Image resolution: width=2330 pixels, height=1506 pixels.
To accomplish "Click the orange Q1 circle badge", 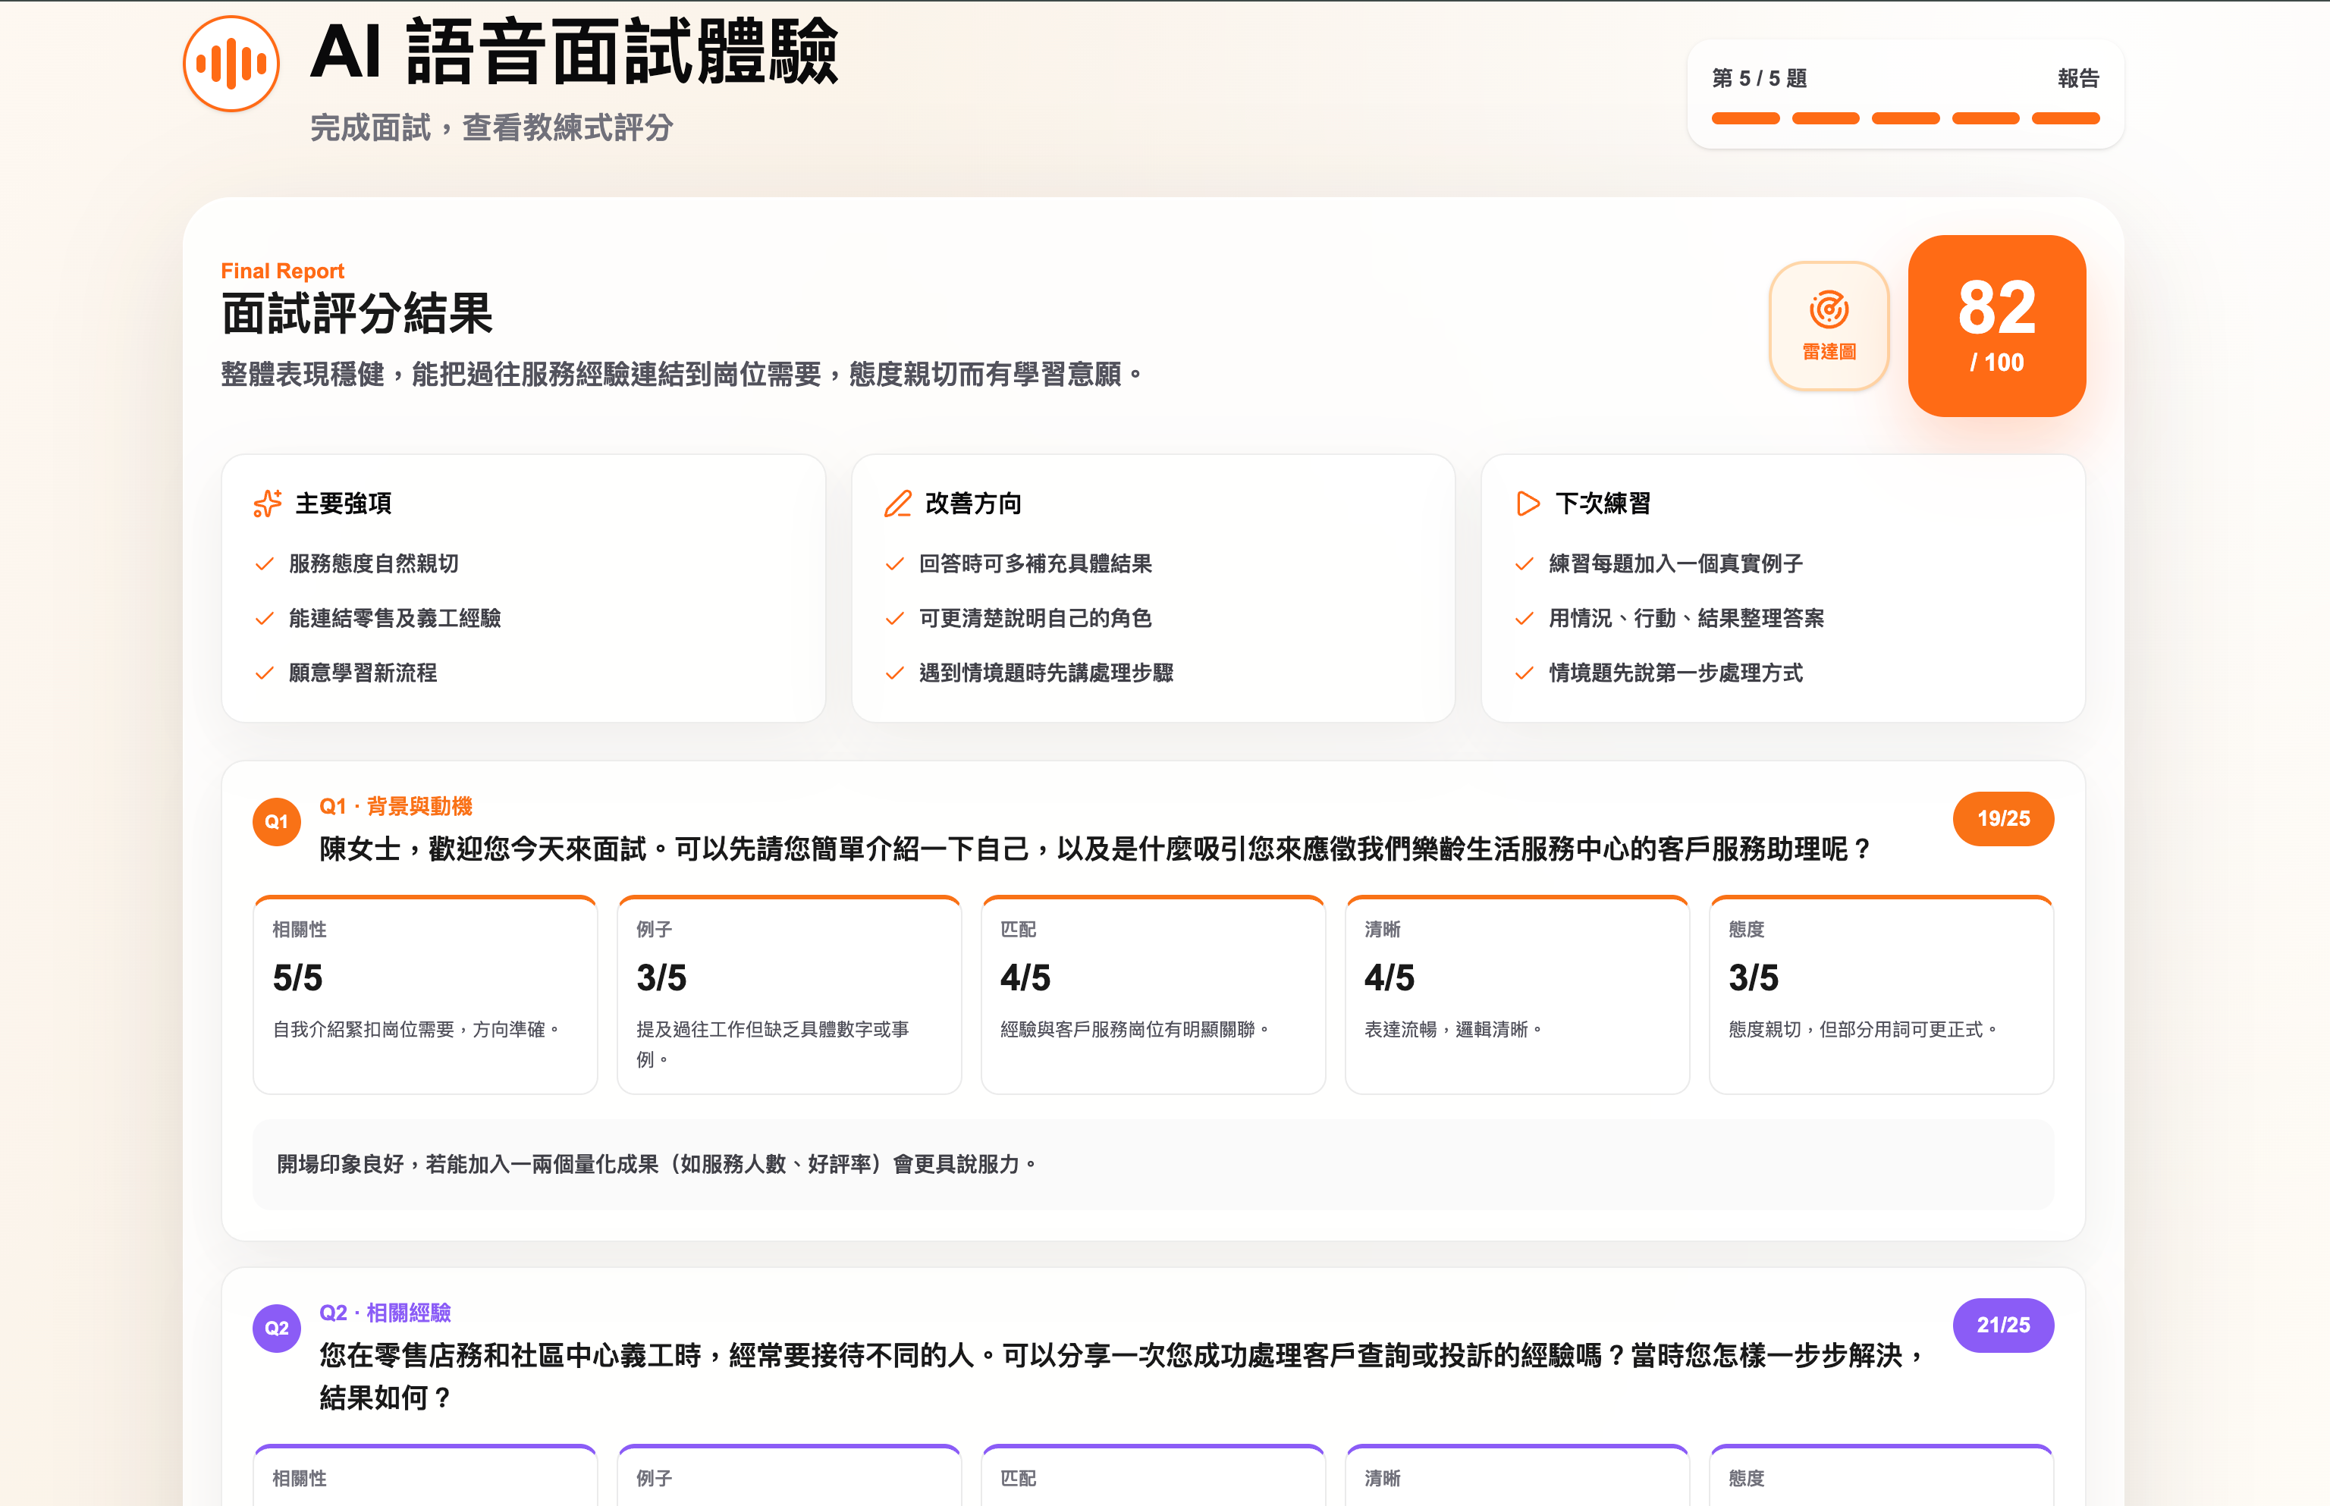I will 277,821.
